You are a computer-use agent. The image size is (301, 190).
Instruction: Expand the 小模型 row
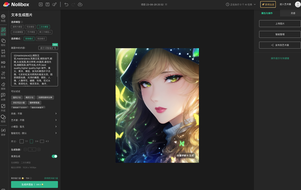pos(34,127)
